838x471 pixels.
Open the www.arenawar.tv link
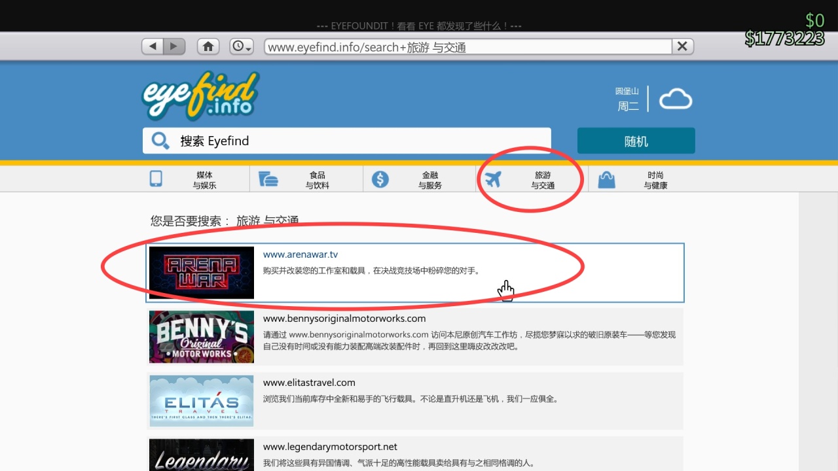coord(300,254)
